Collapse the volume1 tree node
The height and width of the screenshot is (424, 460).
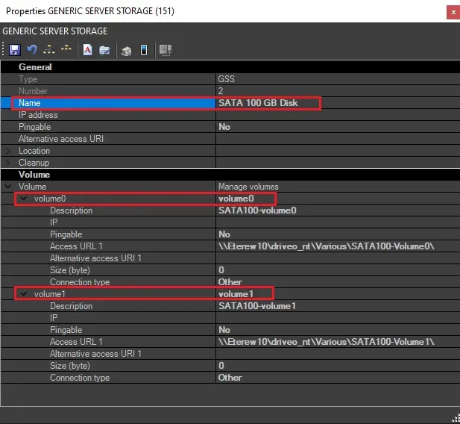24,294
